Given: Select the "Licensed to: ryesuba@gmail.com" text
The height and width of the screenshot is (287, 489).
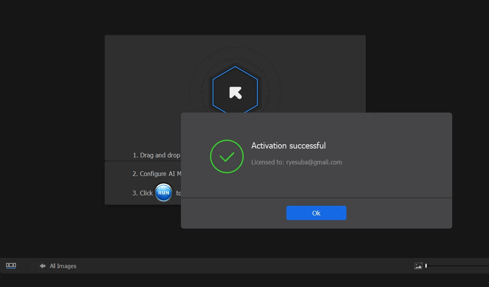Looking at the screenshot, I should click(x=296, y=162).
